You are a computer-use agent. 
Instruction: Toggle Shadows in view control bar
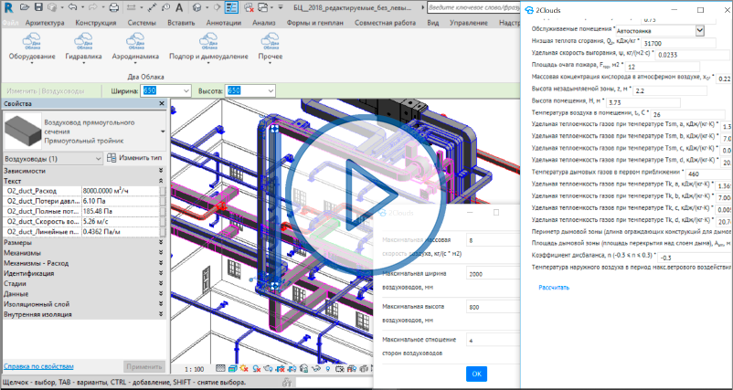pyautogui.click(x=257, y=368)
